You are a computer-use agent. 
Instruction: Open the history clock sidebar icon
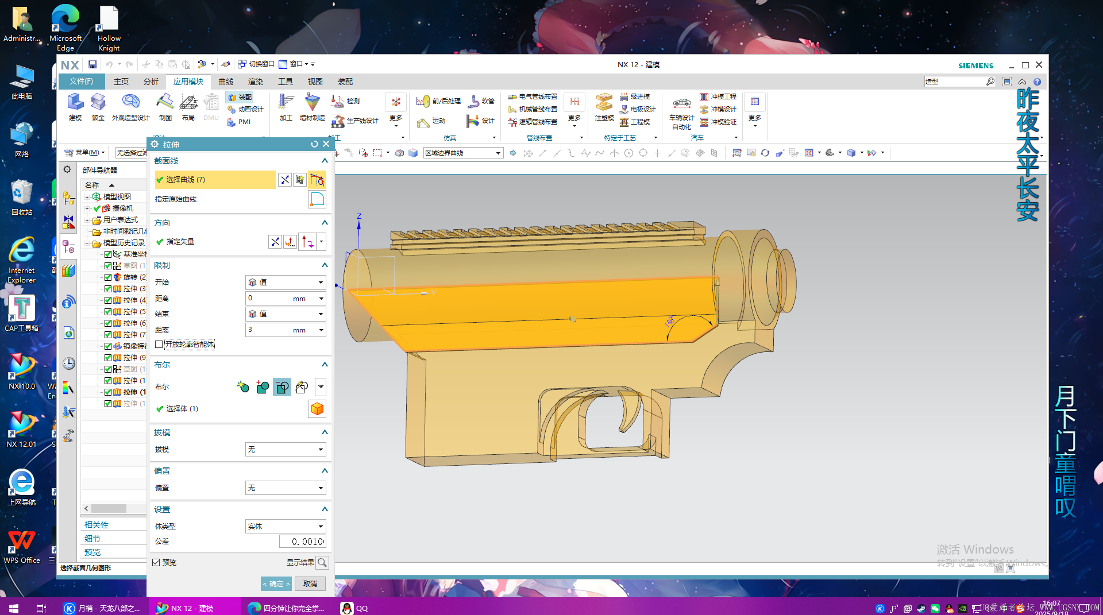68,363
